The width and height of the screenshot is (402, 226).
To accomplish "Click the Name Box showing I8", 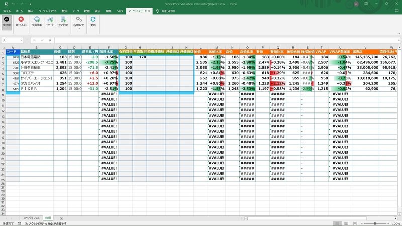I will (11, 40).
